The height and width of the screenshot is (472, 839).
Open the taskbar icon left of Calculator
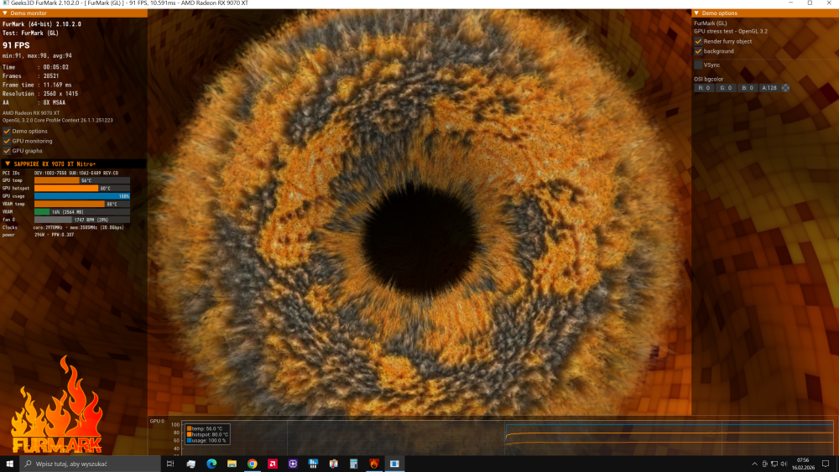[333, 464]
